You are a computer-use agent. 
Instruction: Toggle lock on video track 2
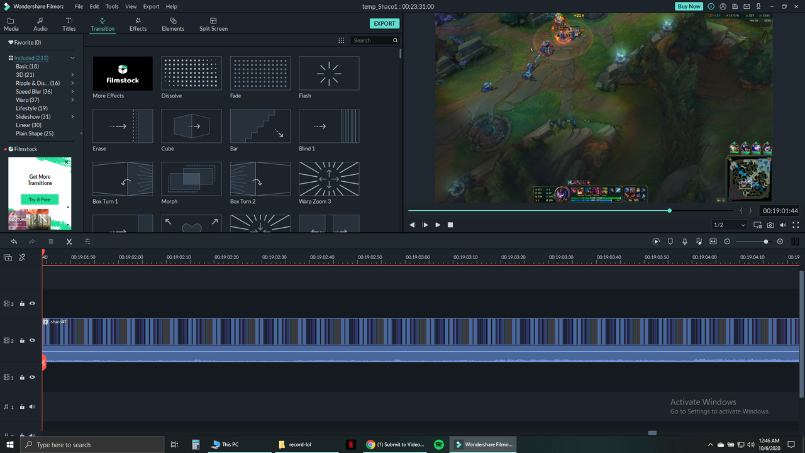tap(22, 340)
